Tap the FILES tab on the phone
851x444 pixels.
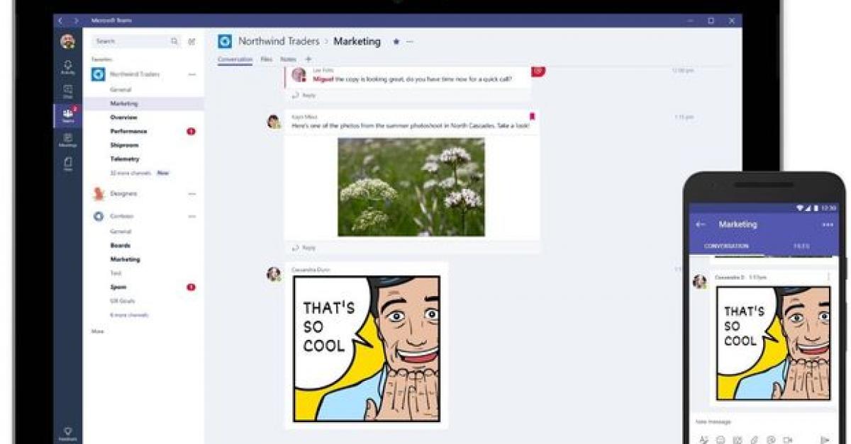pyautogui.click(x=801, y=246)
